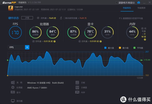
Task: Click the CPU 84°C temperature gauge
Action: 53,32
